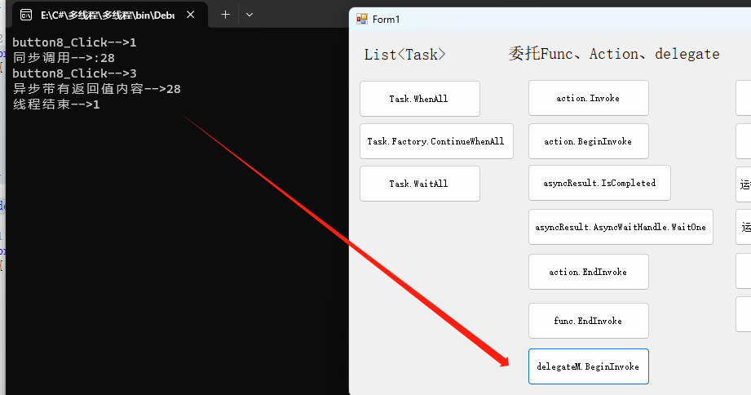Run the action.EndInvoke button
This screenshot has height=395, width=751.
point(588,272)
